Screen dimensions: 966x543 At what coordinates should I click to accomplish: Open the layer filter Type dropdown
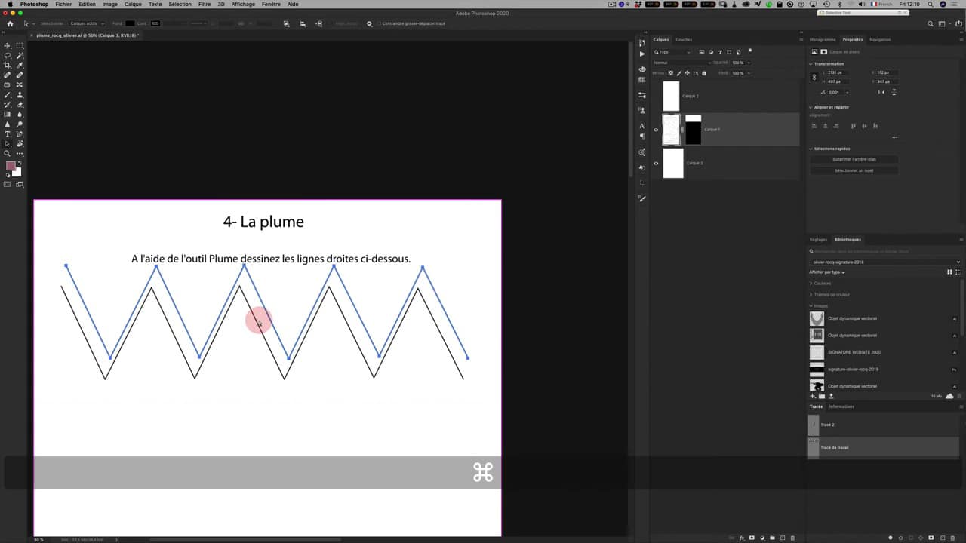672,52
